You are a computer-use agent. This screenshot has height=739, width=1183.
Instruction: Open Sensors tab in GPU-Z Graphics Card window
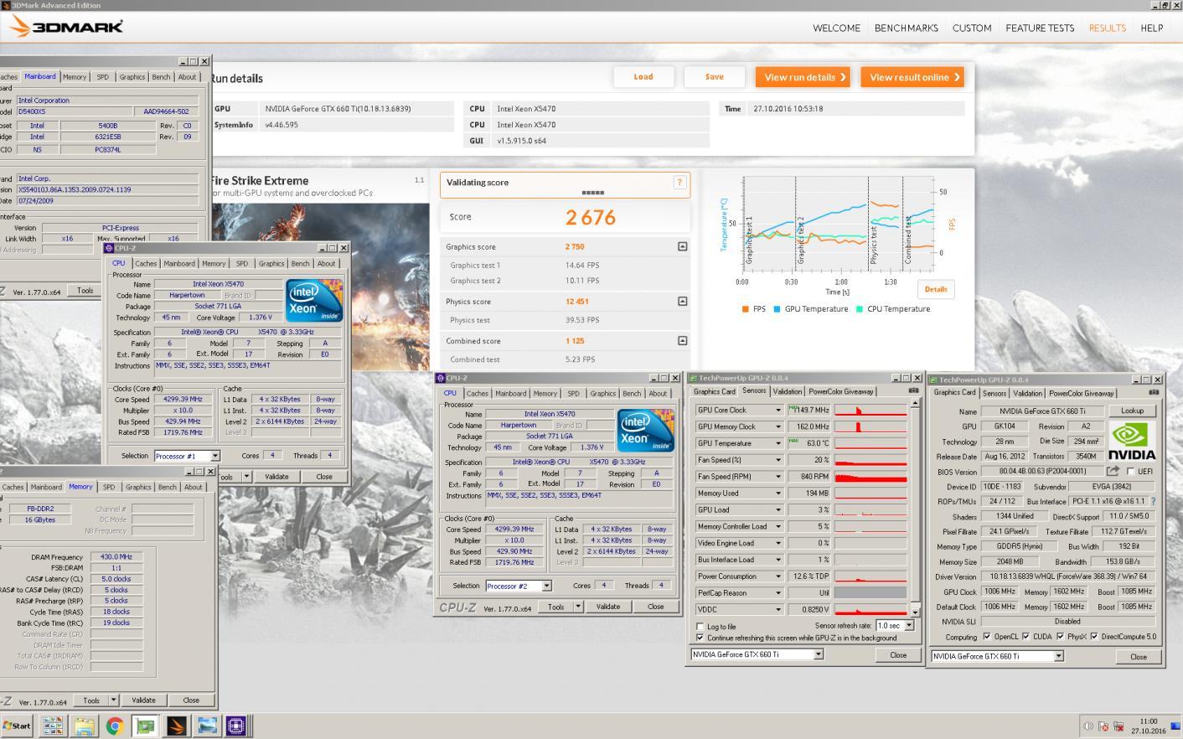(994, 393)
